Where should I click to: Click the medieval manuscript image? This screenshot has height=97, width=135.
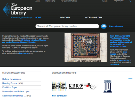click(x=86, y=47)
